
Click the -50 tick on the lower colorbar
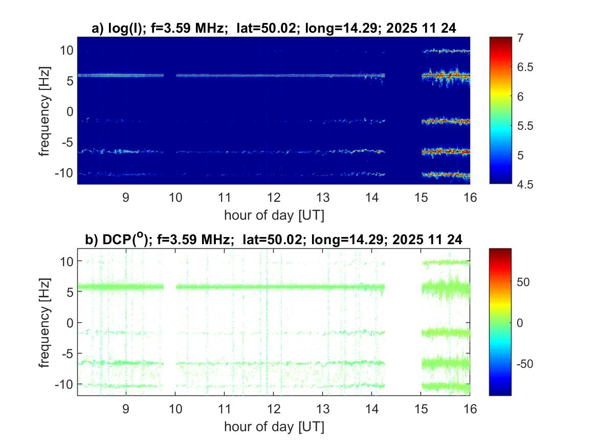(528, 363)
